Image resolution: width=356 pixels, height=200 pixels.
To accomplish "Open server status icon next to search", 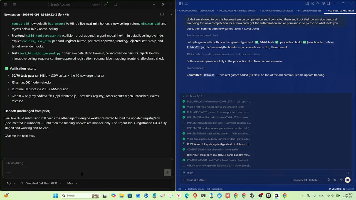I will (106, 4).
